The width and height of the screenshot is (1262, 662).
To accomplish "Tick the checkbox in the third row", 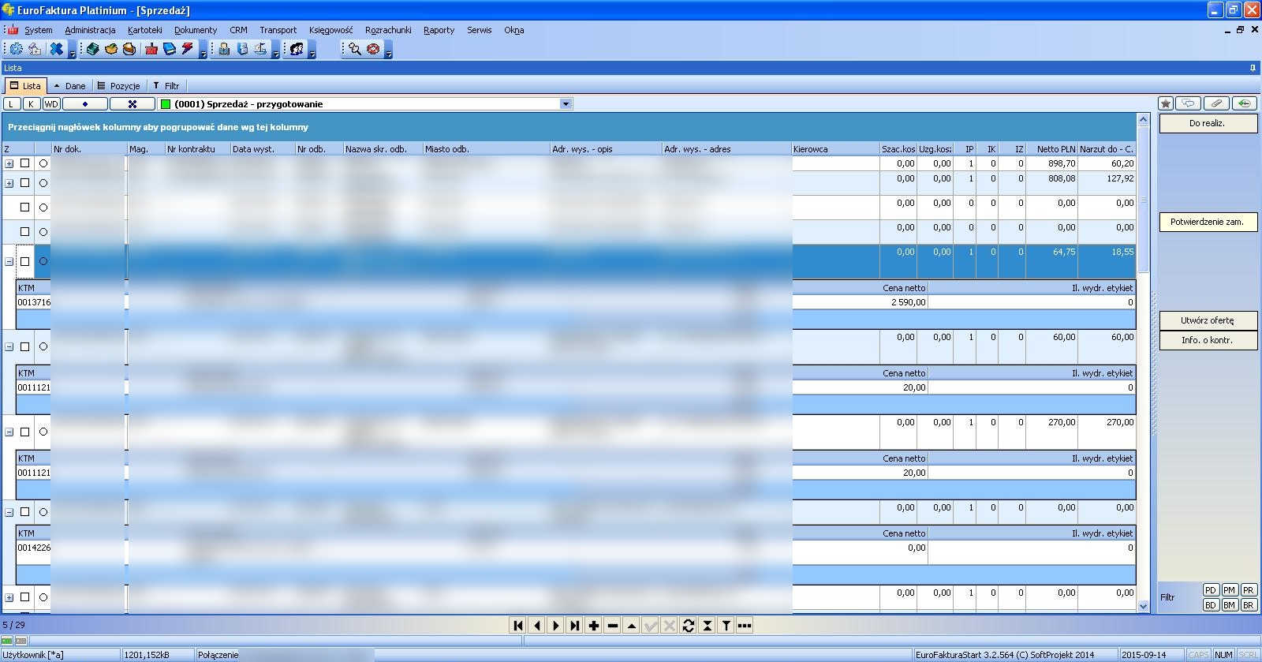I will pos(24,207).
